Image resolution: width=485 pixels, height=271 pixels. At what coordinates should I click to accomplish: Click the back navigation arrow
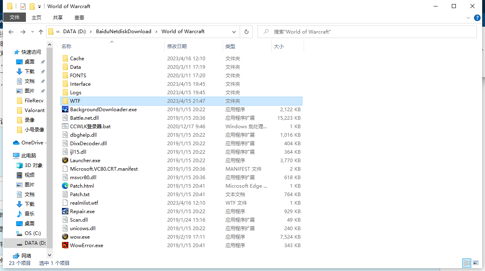(11, 32)
